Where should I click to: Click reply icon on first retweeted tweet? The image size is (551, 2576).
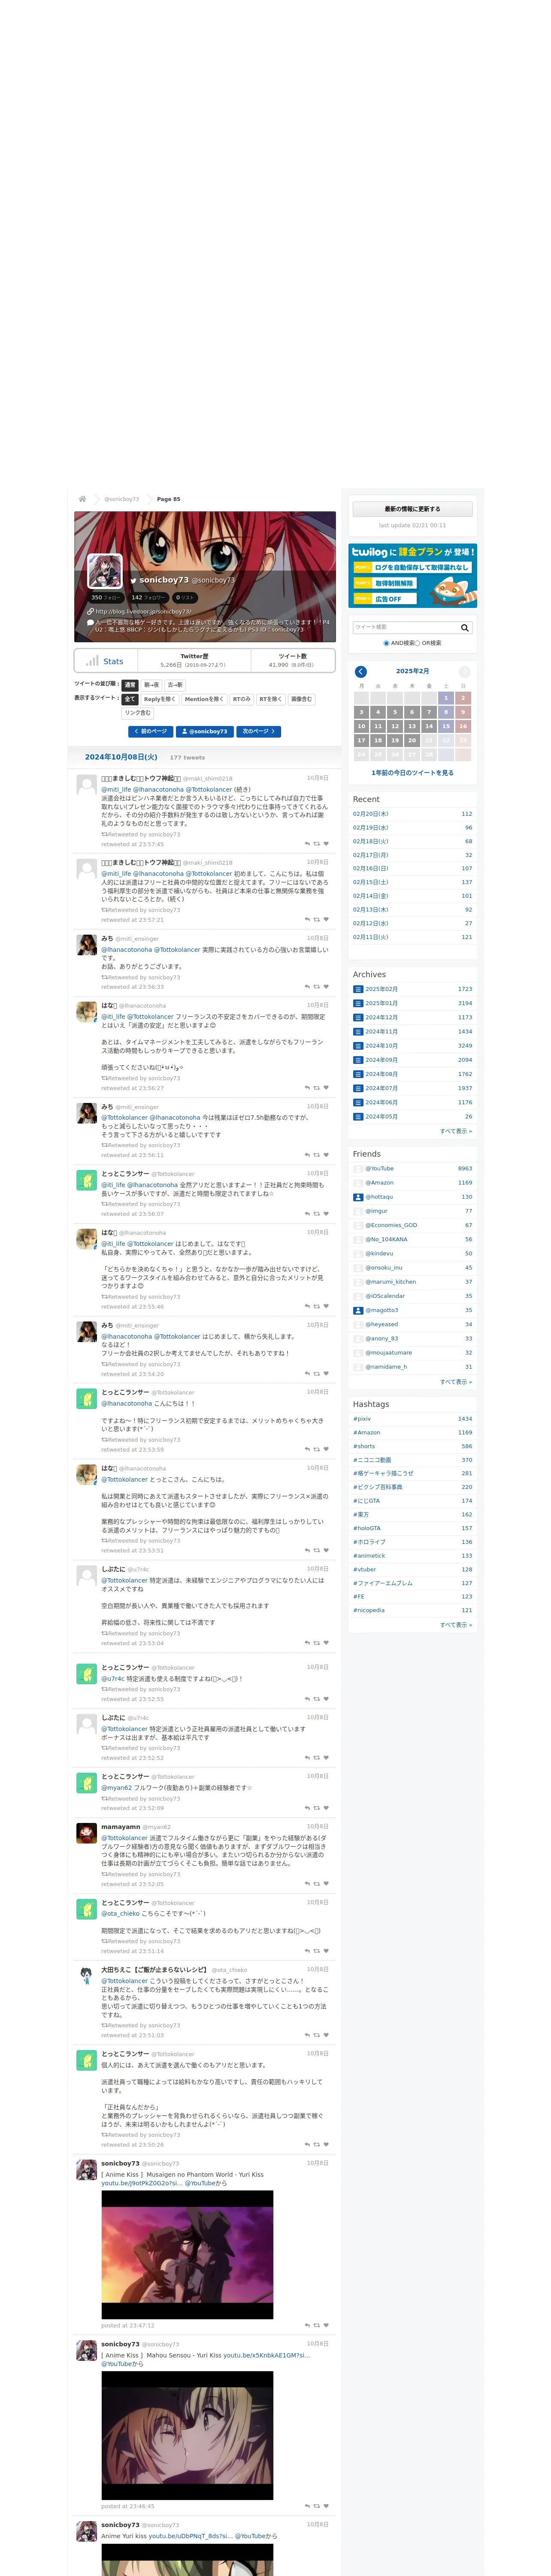[307, 844]
